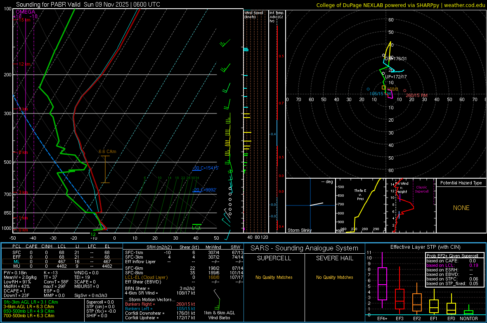Click the green LCL marker on the skew-T
This screenshot has width=487, height=323.
[x=196, y=227]
